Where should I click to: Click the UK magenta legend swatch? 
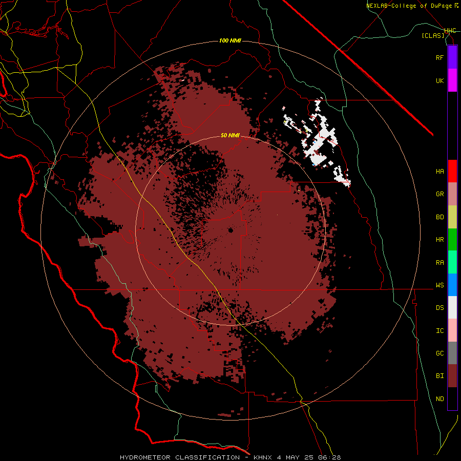click(452, 80)
